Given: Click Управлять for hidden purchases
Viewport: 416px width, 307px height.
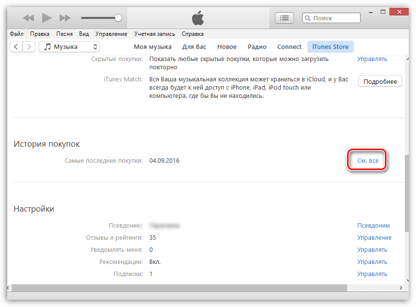Looking at the screenshot, I should coord(372,59).
